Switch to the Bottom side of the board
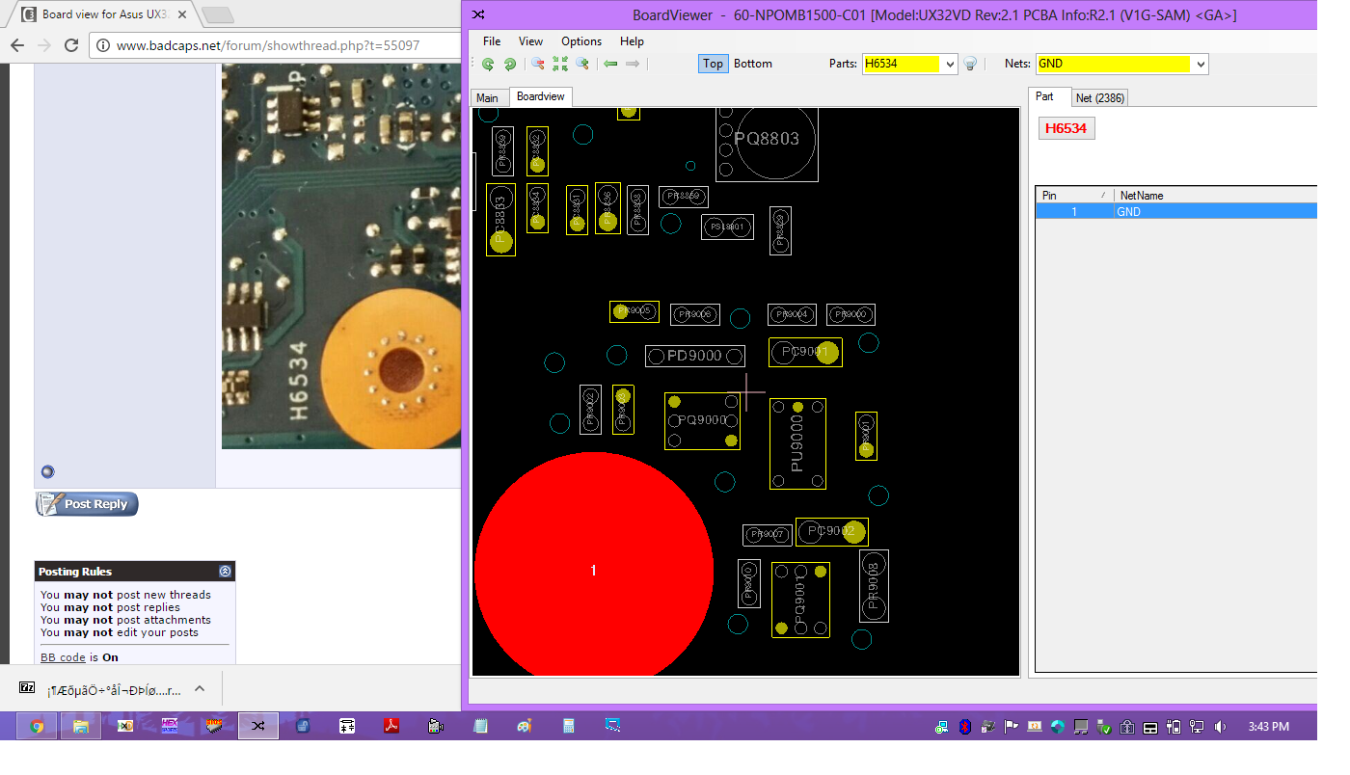The height and width of the screenshot is (775, 1350). pyautogui.click(x=753, y=64)
